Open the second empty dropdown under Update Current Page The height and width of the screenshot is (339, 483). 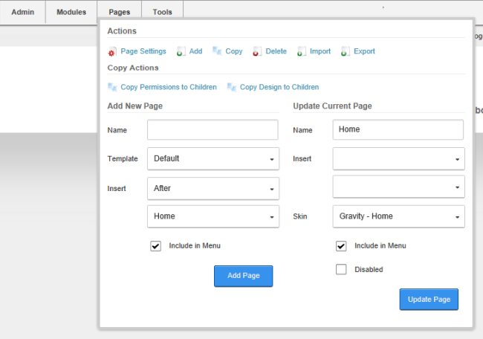tap(398, 187)
